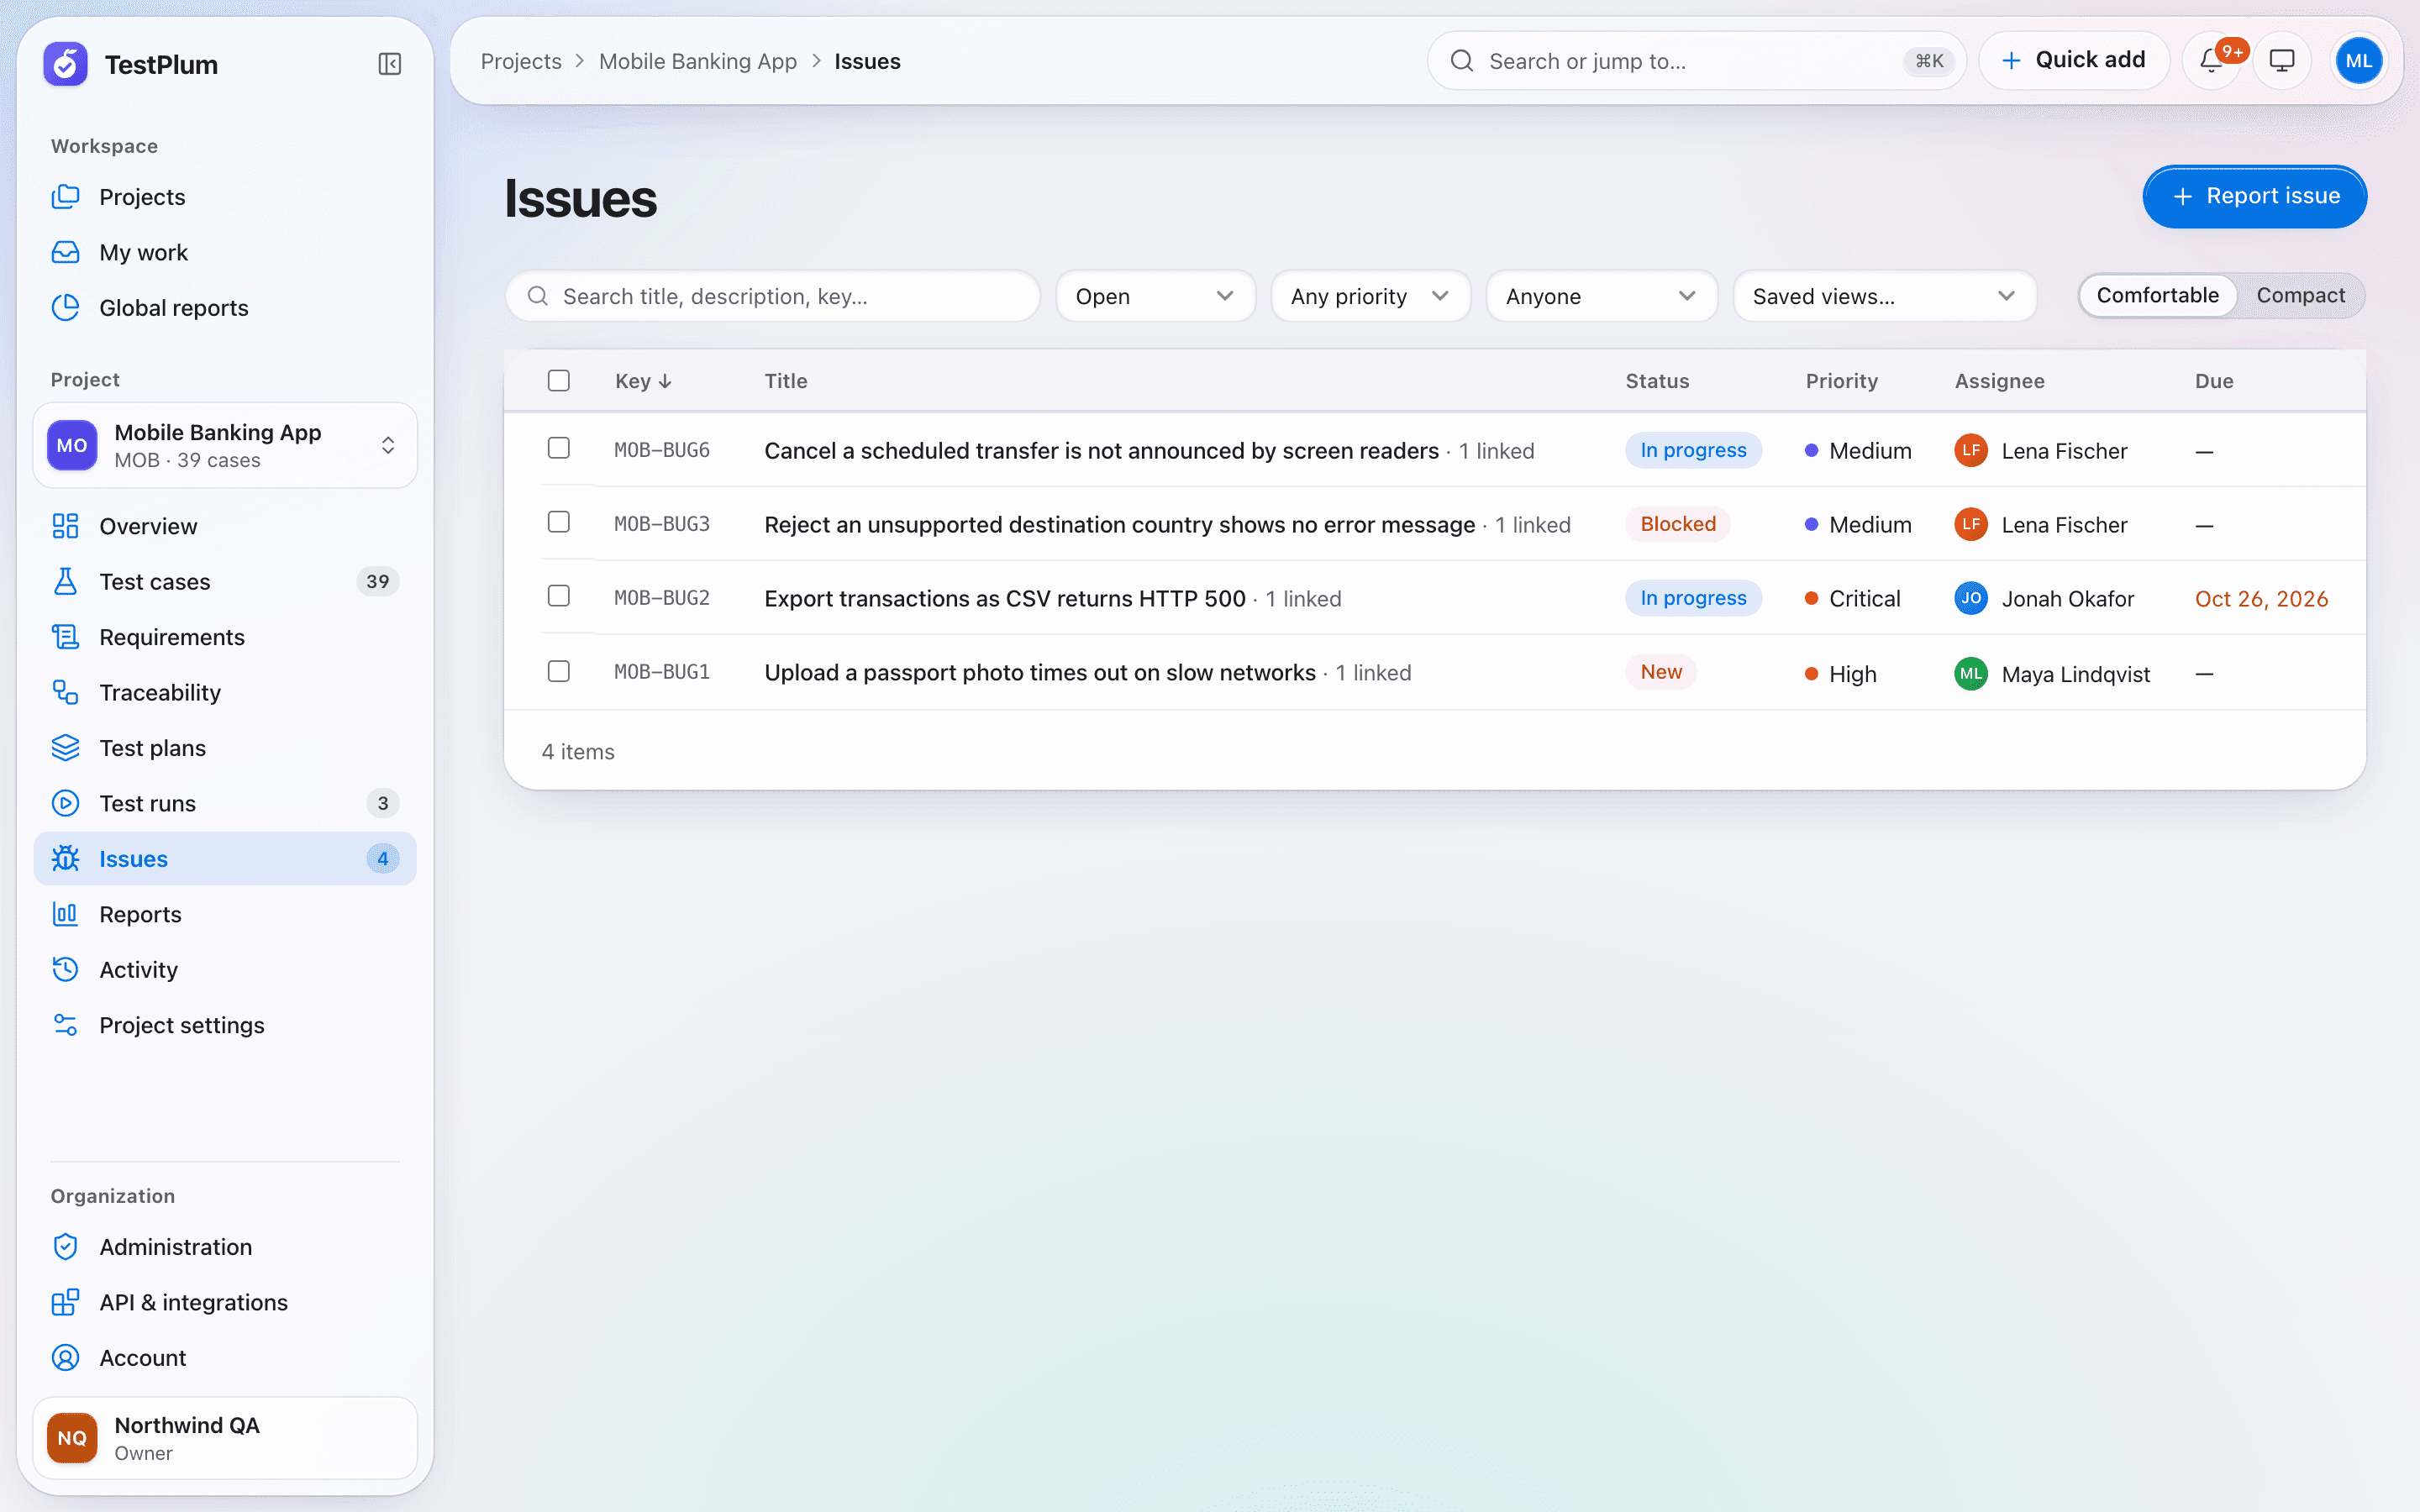This screenshot has height=1512, width=2420.
Task: Go to Projects breadcrumb link
Action: pyautogui.click(x=521, y=61)
